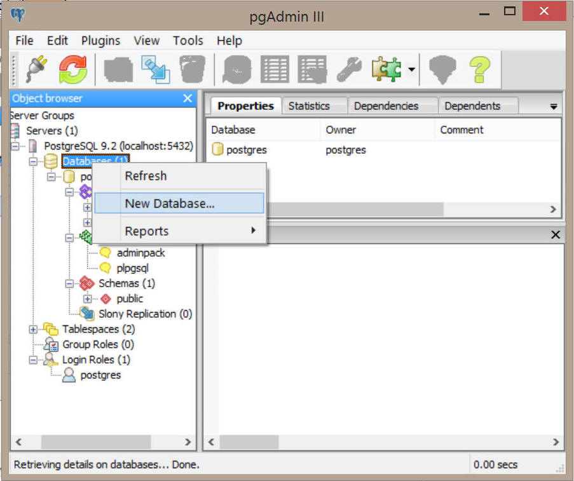Click the yellow question mark Help icon
Screen dimensions: 574x481
[481, 69]
